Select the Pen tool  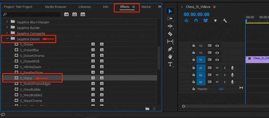(170, 49)
